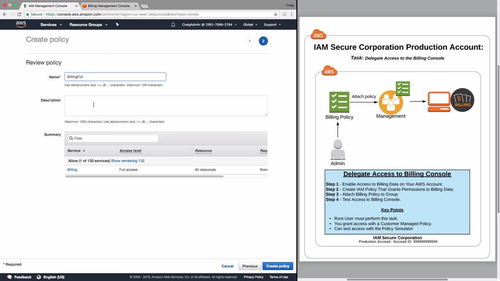
Task: Open a new browser tab
Action: pyautogui.click(x=144, y=6)
